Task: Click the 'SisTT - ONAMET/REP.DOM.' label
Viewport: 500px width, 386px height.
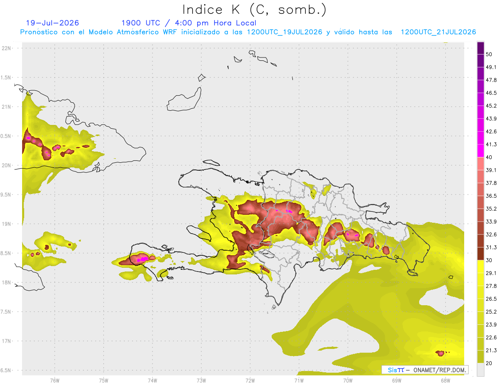Action: tap(424, 370)
